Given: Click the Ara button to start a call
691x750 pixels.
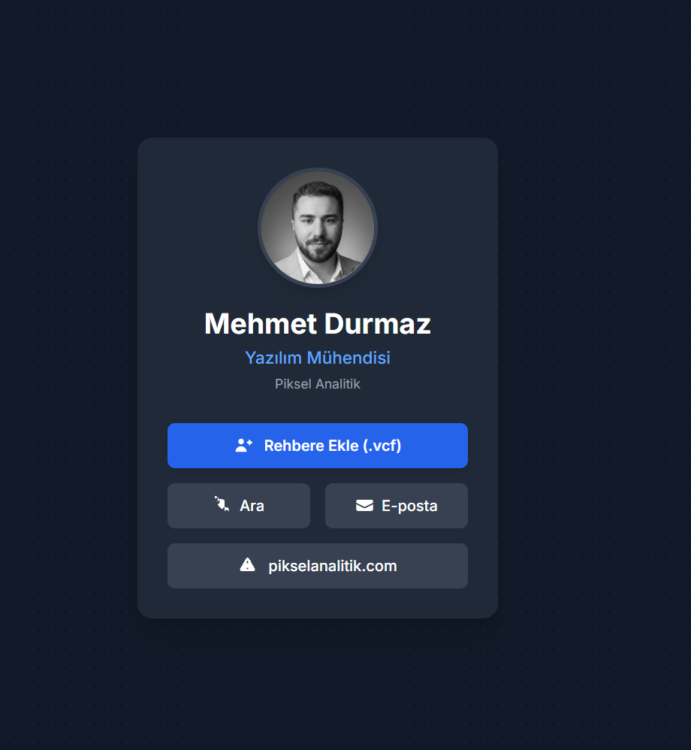Looking at the screenshot, I should pyautogui.click(x=238, y=505).
